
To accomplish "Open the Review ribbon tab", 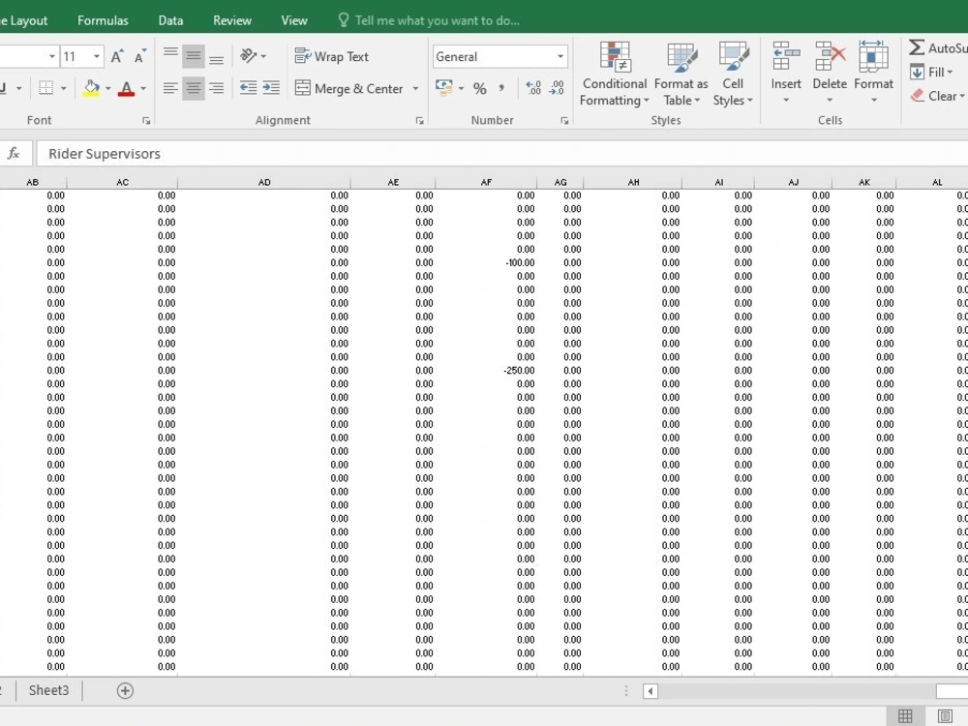I will point(232,20).
